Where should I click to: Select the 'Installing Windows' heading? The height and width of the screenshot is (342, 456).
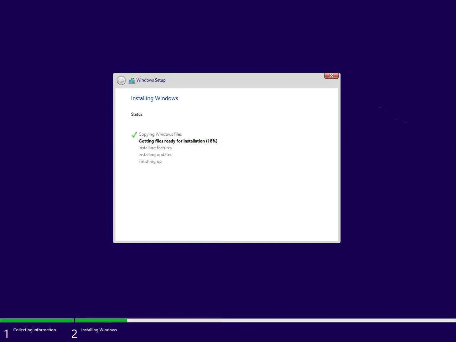(x=155, y=98)
